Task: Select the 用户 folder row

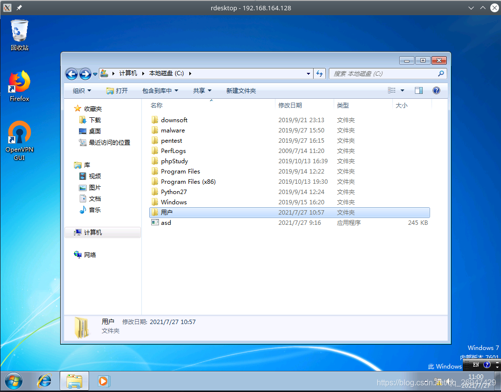Action: pyautogui.click(x=290, y=212)
